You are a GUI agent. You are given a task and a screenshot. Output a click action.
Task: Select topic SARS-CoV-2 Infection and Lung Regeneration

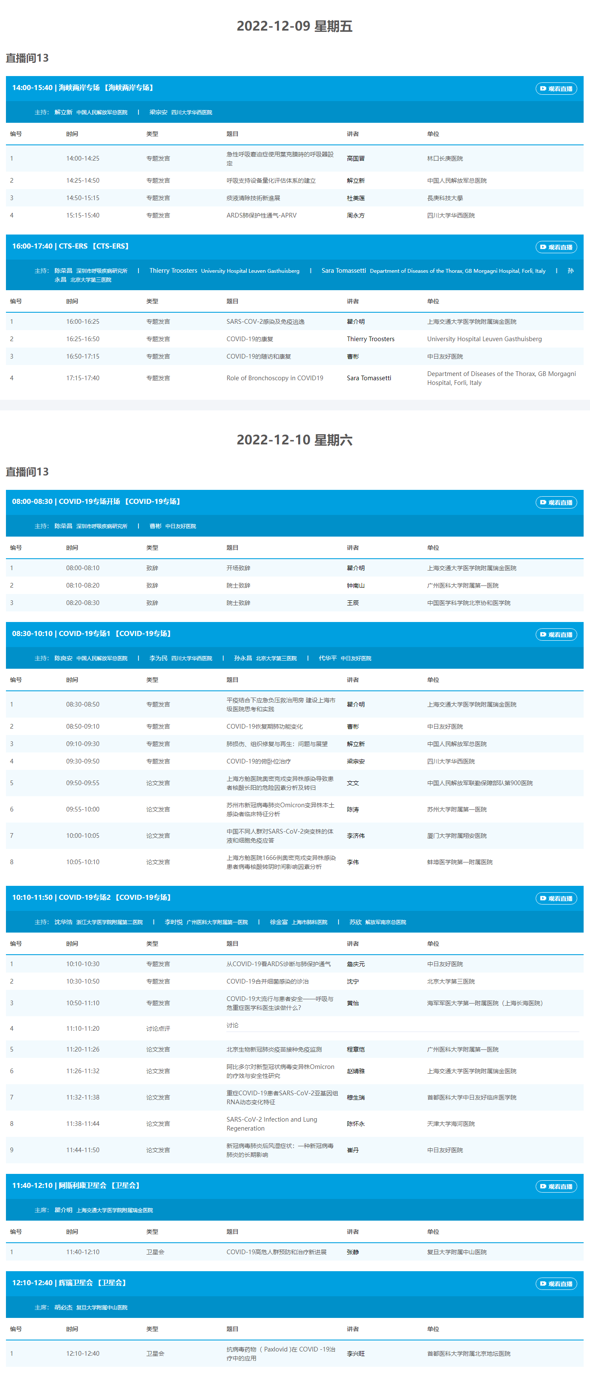(x=271, y=1124)
